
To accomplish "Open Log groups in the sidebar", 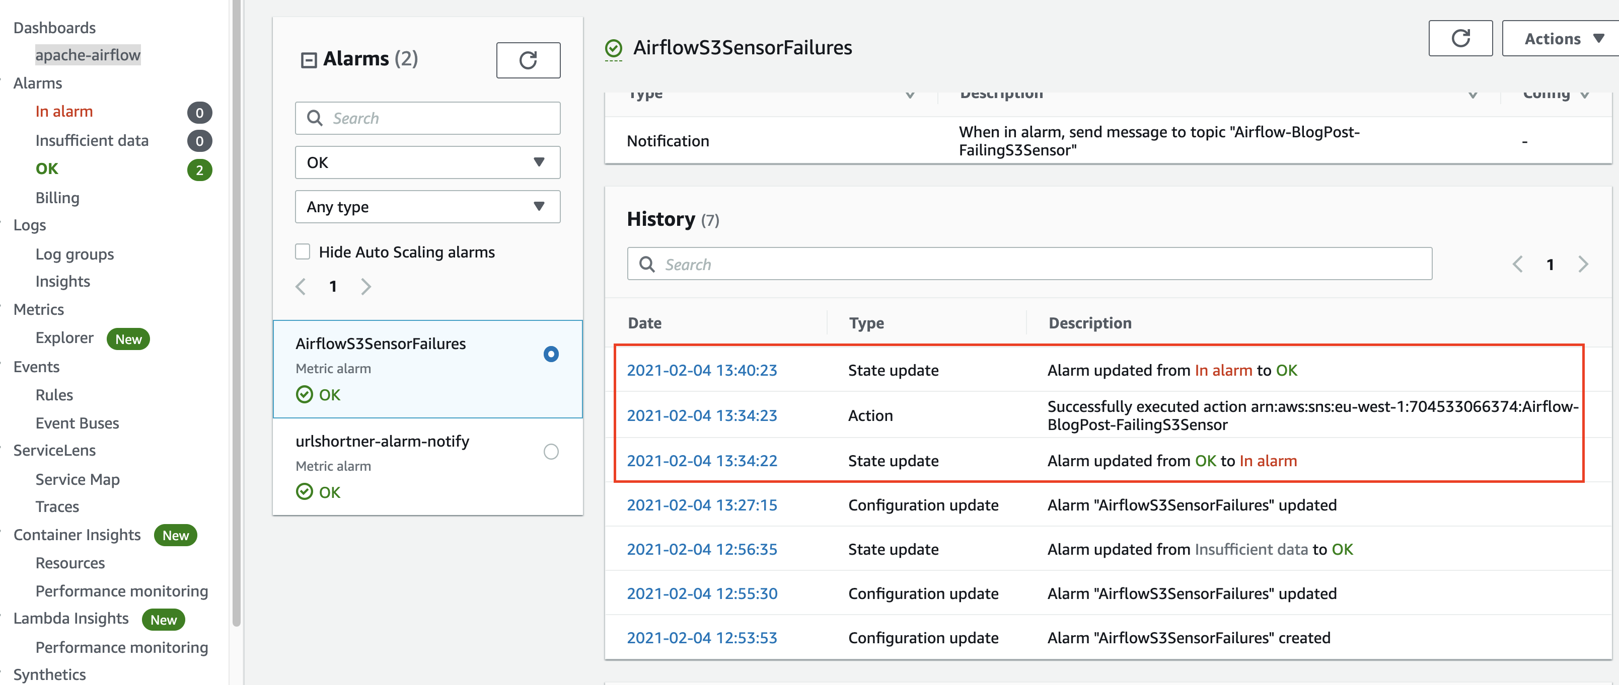I will (x=74, y=254).
